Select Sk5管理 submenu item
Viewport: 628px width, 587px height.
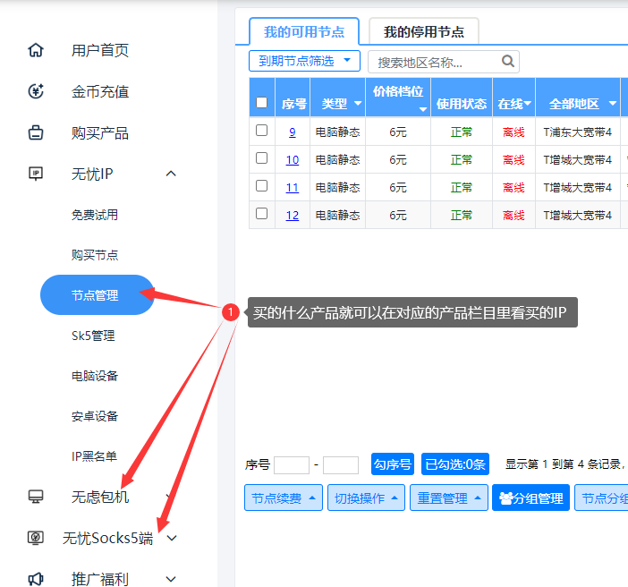point(93,336)
